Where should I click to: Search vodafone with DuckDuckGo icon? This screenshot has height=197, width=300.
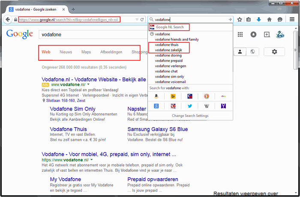coord(207,96)
